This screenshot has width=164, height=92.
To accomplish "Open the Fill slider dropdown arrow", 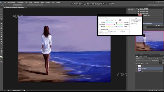I will [163, 63].
